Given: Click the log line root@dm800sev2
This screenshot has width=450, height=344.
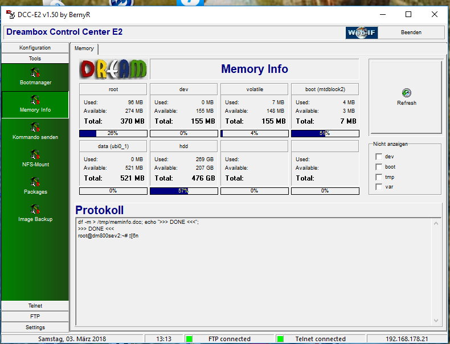Looking at the screenshot, I should [108, 236].
